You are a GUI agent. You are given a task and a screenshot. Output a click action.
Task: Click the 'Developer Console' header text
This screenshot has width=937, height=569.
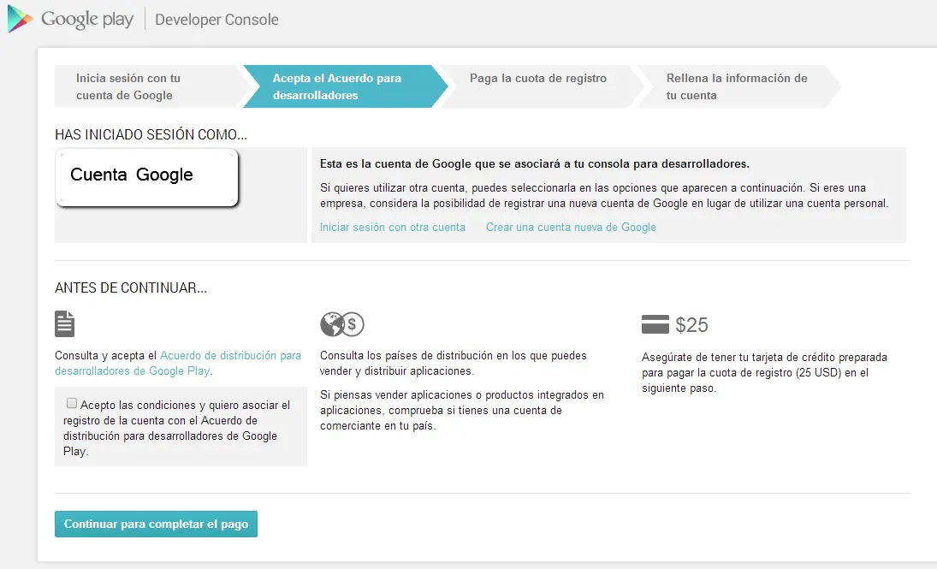[x=216, y=20]
